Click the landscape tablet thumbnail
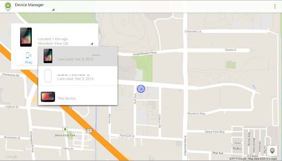Screen dimensions: 282x161 coord(48,97)
